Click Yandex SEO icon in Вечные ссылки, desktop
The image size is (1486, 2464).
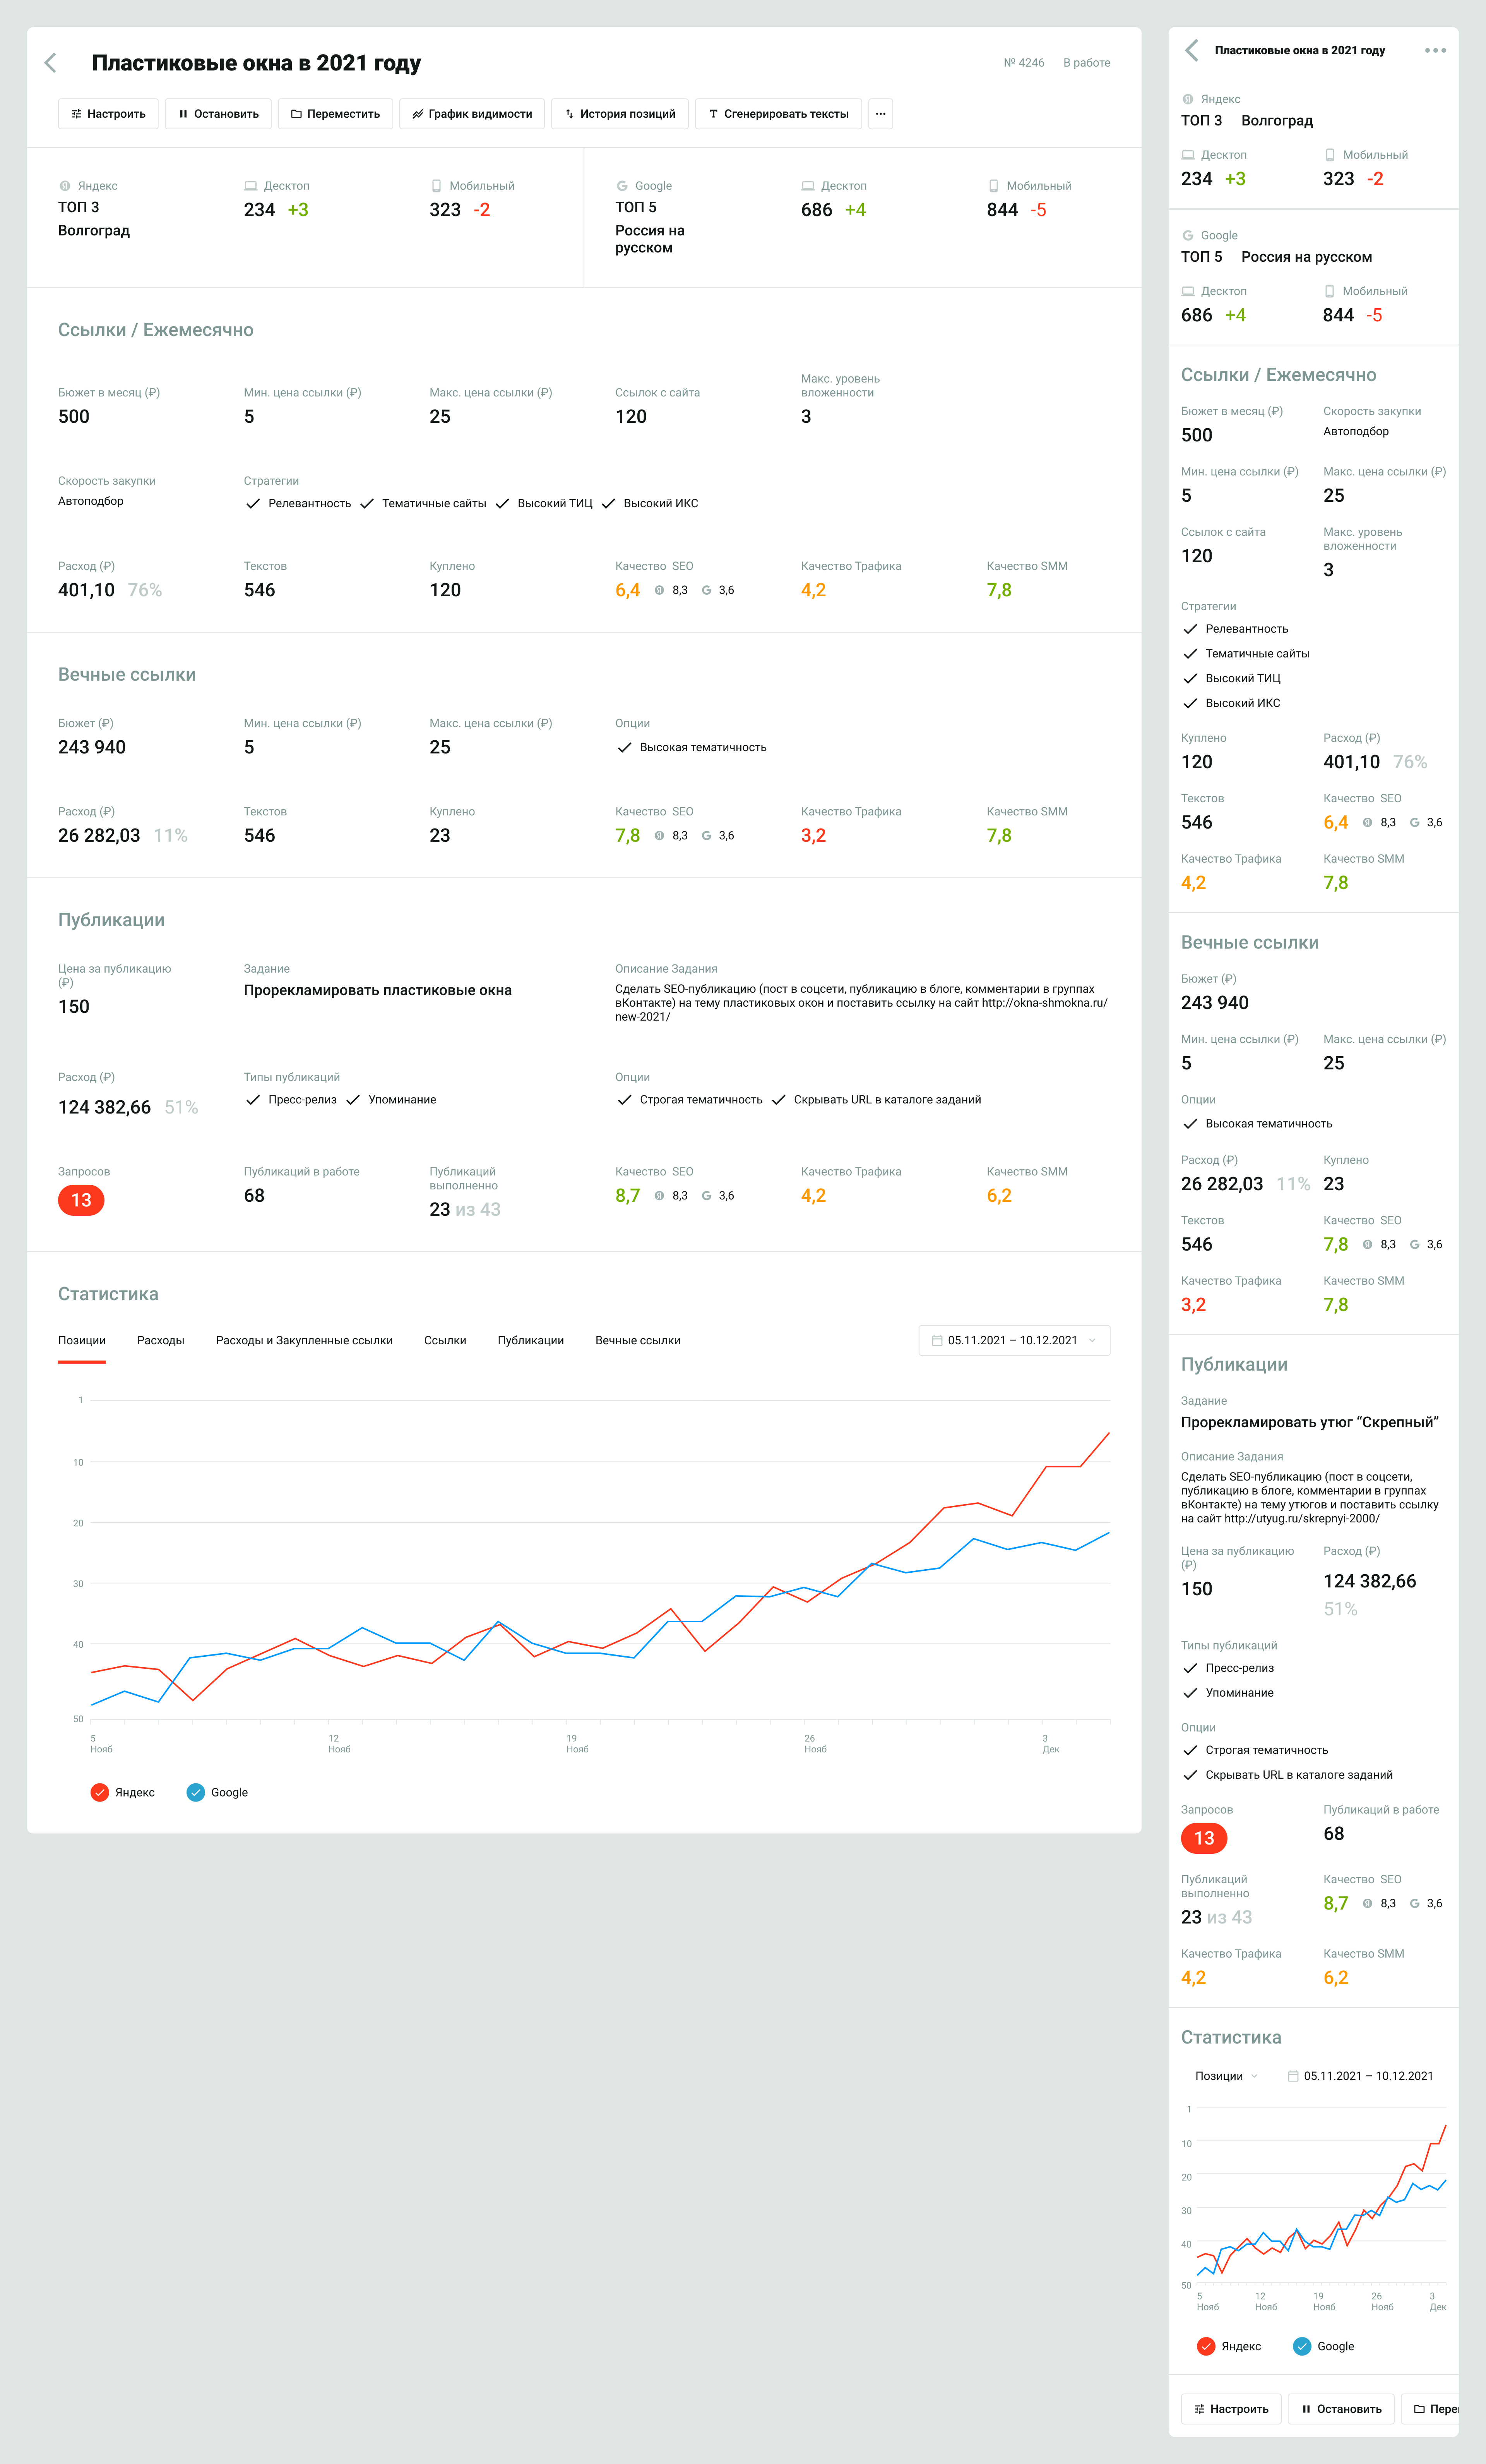[x=659, y=835]
